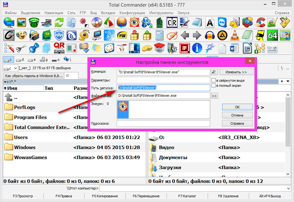Open the music treble clef icon
The height and width of the screenshot is (202, 294).
(109, 35)
